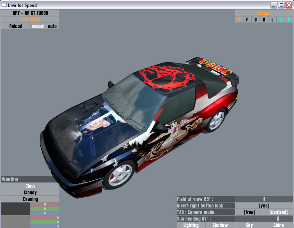The image size is (294, 228).
Task: Click the Sun heading 87° label
Action: (205, 219)
